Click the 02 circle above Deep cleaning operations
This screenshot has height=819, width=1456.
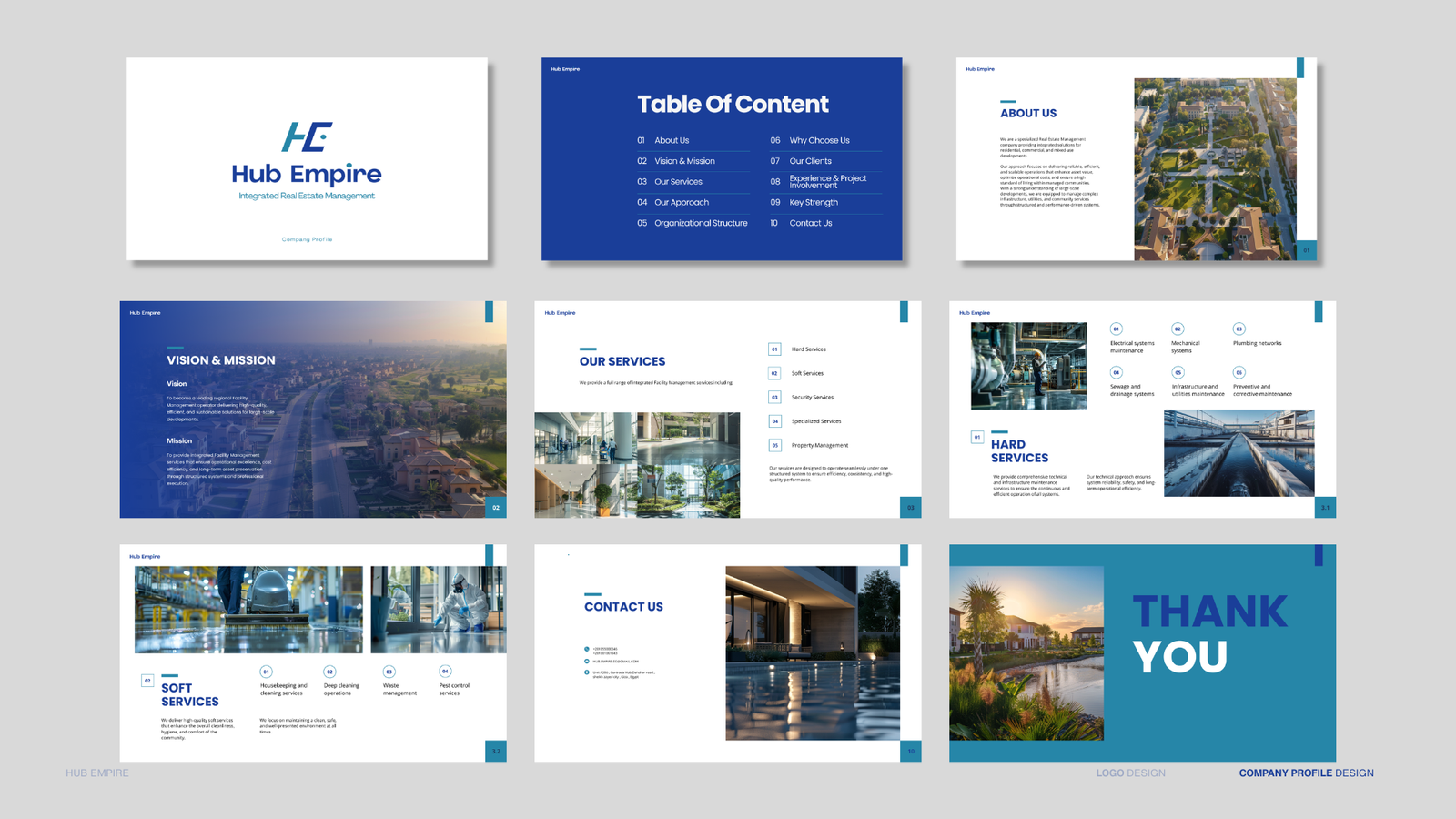click(x=329, y=672)
